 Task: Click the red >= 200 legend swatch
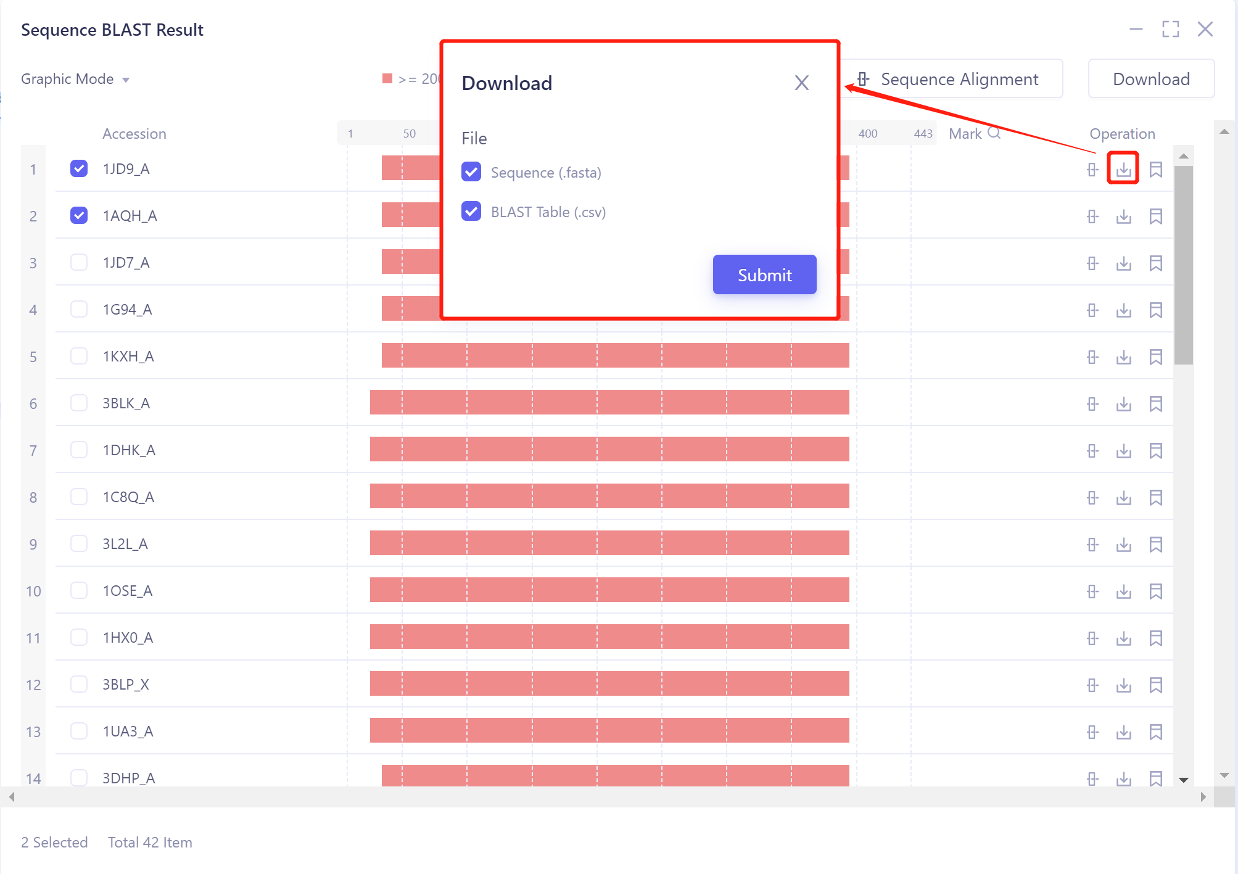click(387, 78)
